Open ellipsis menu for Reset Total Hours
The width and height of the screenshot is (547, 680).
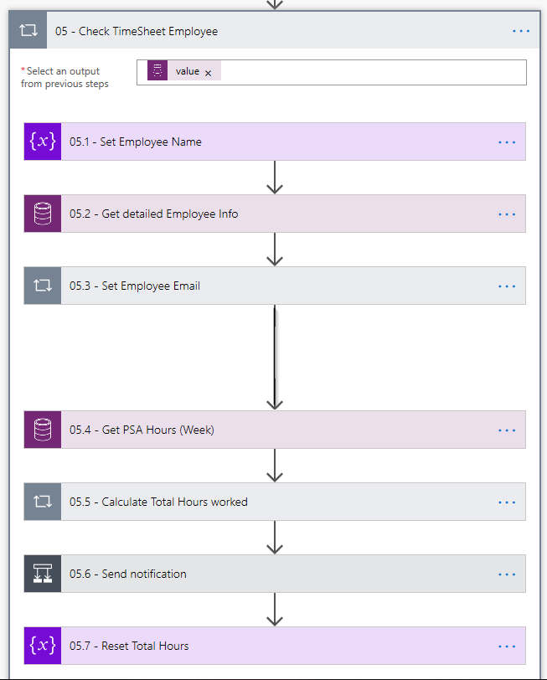click(x=507, y=647)
